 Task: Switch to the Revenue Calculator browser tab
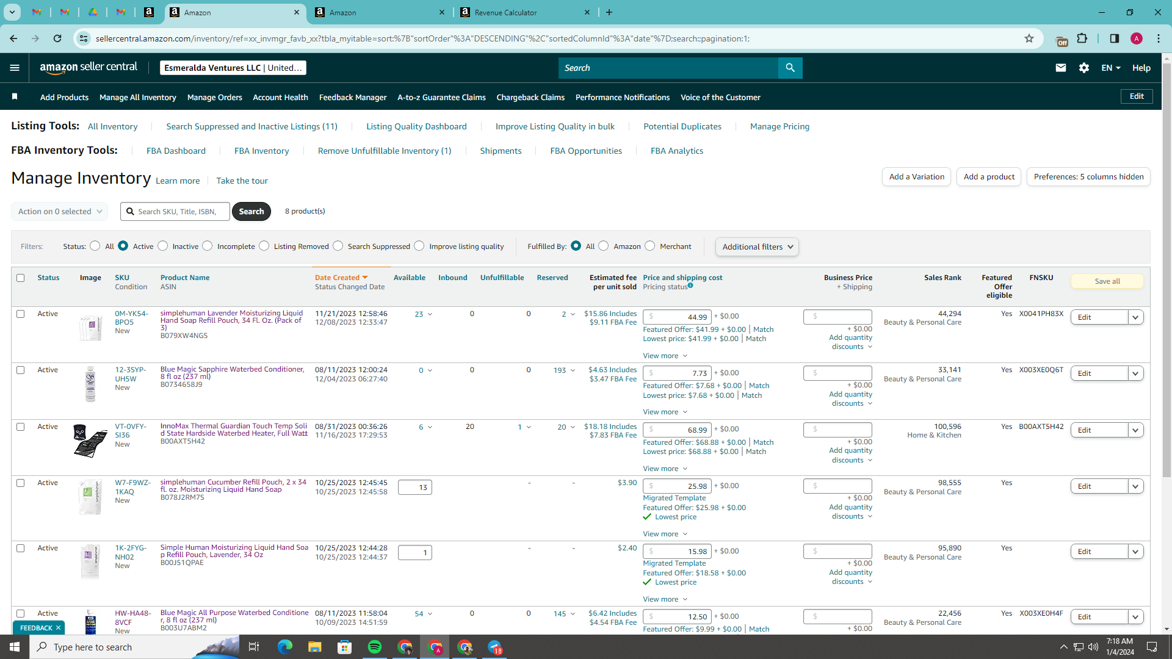(524, 12)
